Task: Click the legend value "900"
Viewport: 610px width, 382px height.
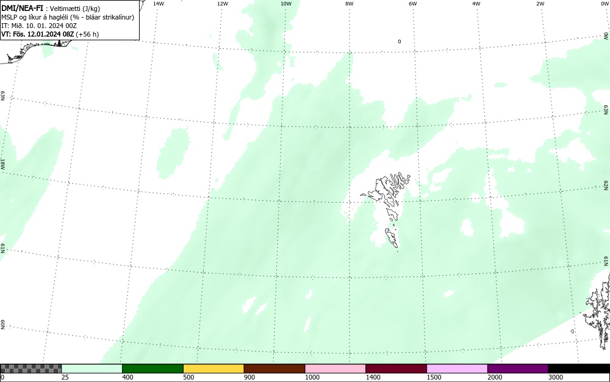Action: point(249,377)
